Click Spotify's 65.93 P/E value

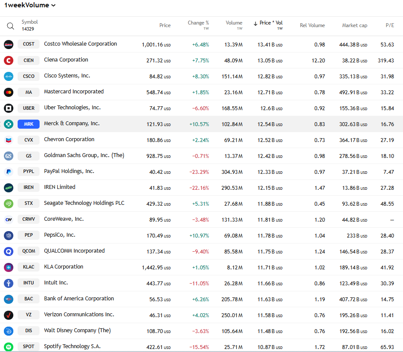tap(387, 347)
